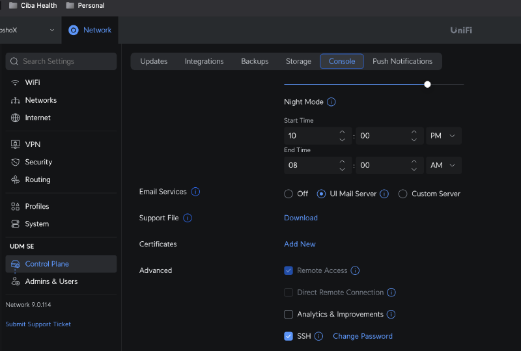Decrease End Time minutes with down arrow

point(414,170)
